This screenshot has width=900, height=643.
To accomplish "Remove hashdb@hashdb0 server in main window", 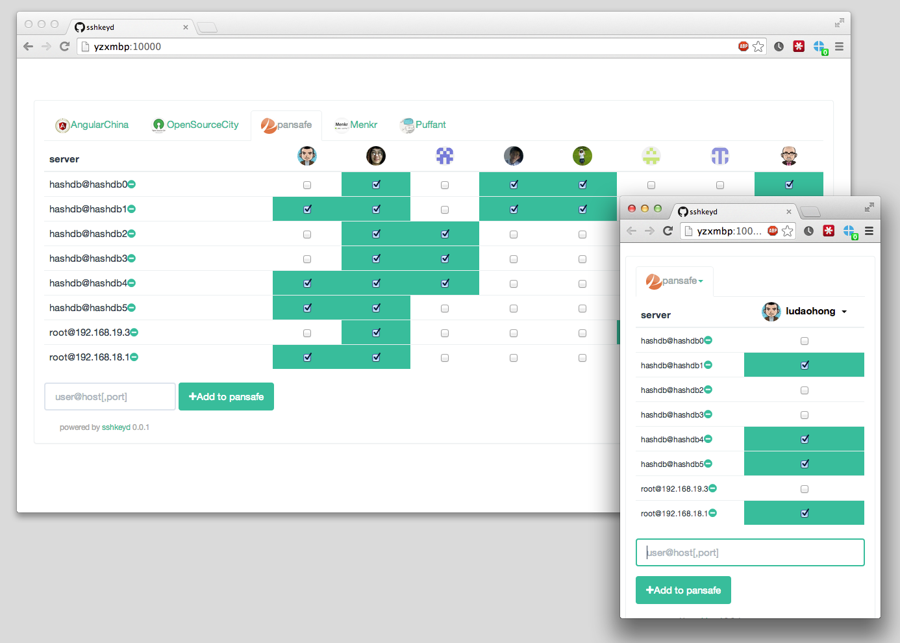I will [132, 184].
